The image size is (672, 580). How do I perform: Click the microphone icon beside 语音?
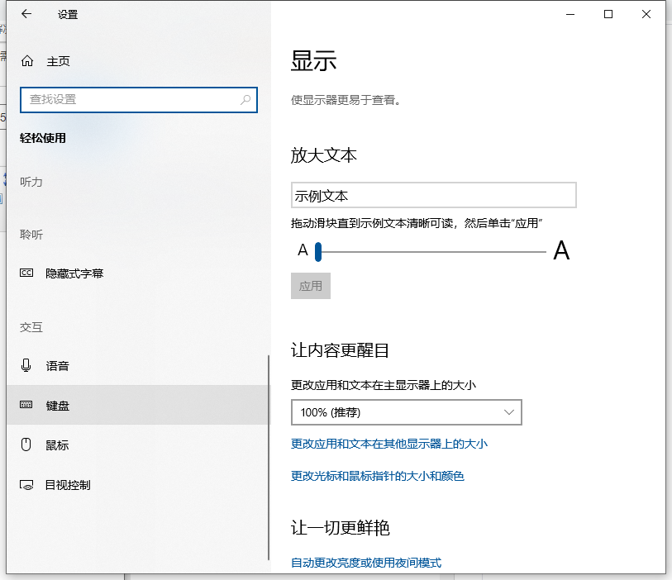26,366
